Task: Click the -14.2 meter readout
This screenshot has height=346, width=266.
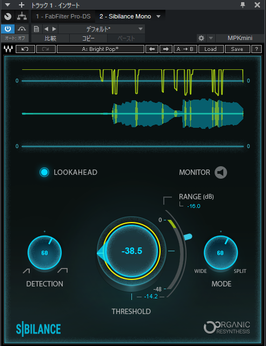Action: pyautogui.click(x=151, y=296)
